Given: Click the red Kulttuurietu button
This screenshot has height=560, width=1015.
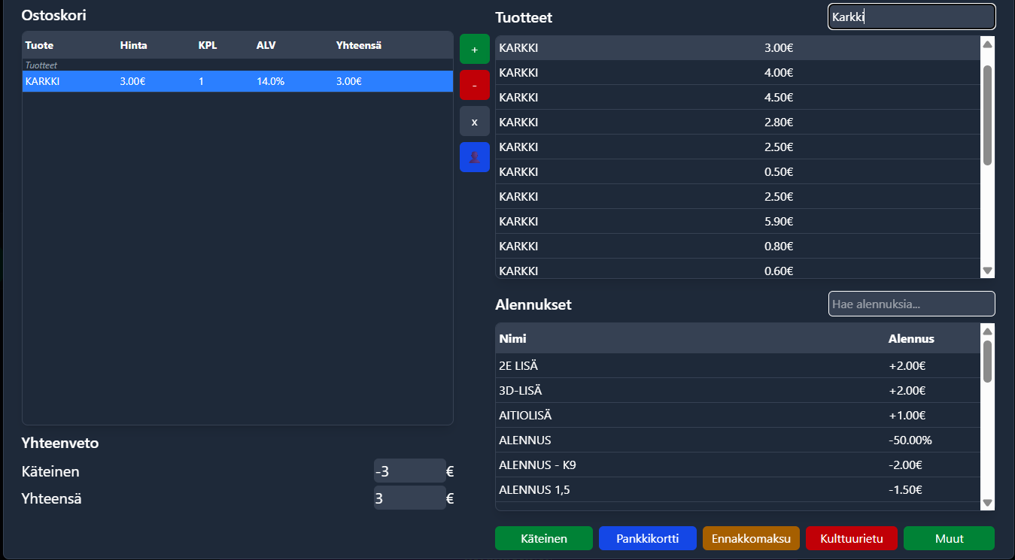Looking at the screenshot, I should tap(851, 538).
